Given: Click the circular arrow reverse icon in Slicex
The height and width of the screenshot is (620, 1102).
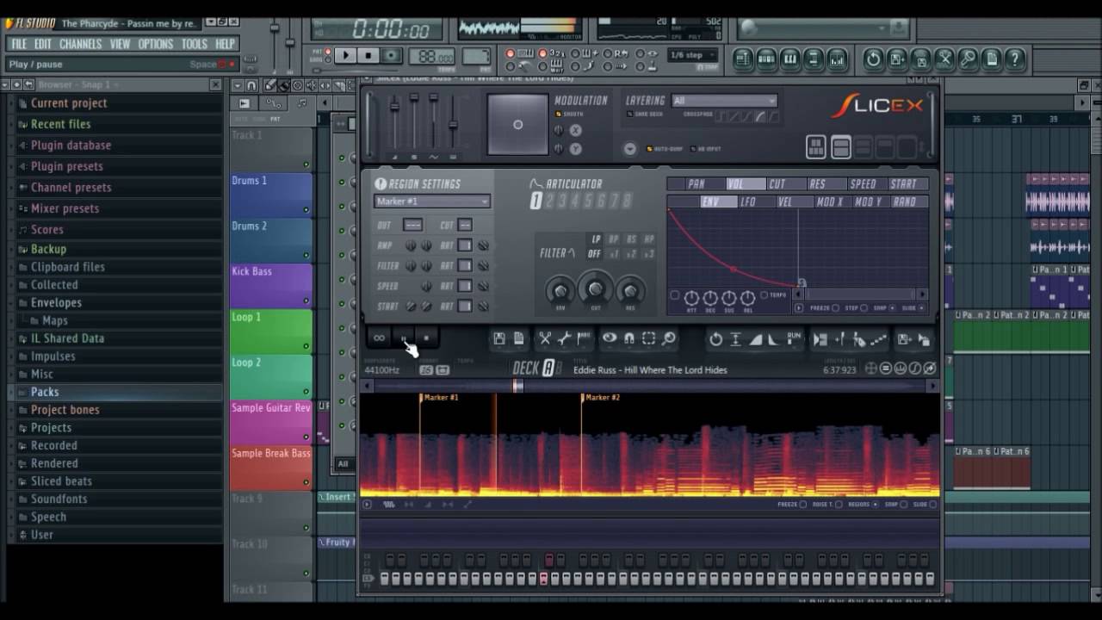Looking at the screenshot, I should pos(715,339).
